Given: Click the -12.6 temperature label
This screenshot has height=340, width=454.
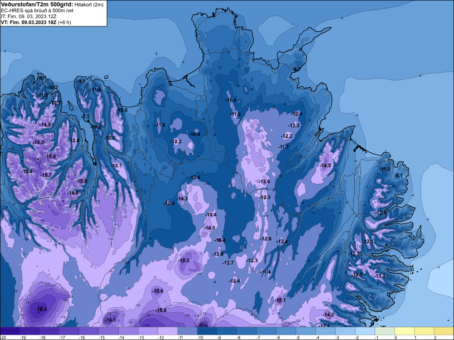Looking at the screenshot, I should click(x=266, y=239).
